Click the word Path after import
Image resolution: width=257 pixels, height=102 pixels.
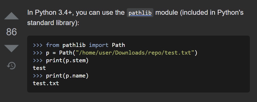point(118,45)
